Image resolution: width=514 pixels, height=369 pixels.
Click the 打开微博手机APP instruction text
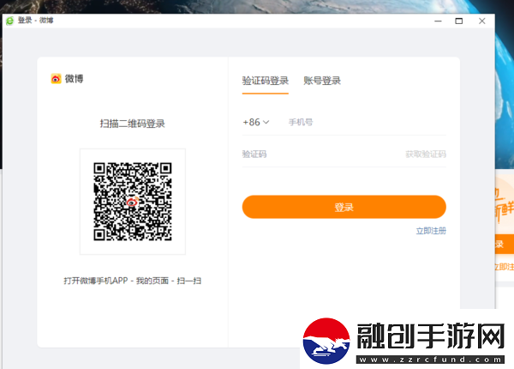point(133,281)
